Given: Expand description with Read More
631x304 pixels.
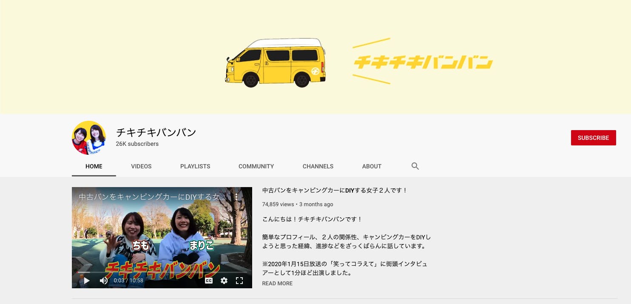Looking at the screenshot, I should 277,284.
